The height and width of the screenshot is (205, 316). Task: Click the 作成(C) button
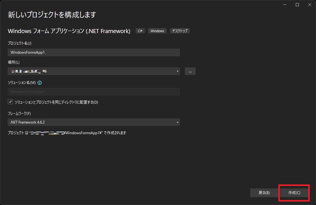click(293, 193)
